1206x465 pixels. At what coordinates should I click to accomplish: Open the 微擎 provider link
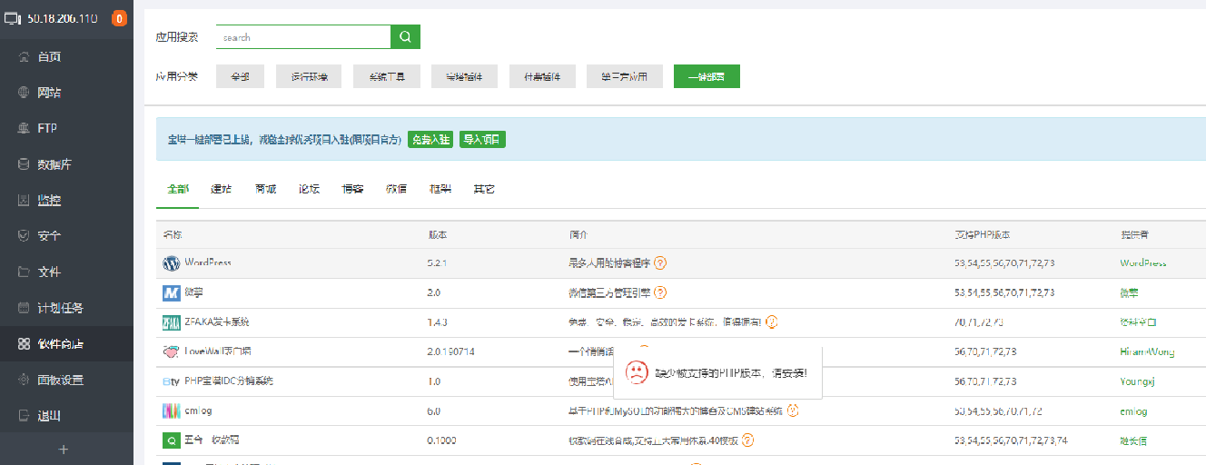pos(1130,292)
